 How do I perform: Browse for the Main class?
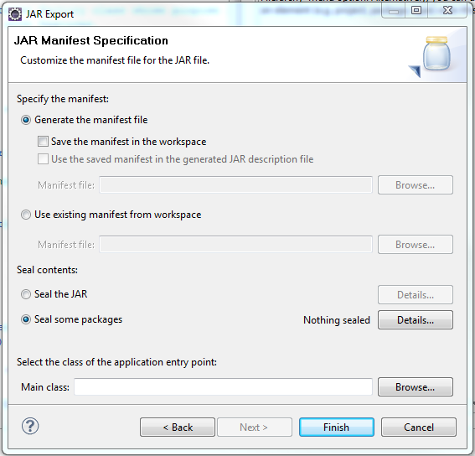coord(416,387)
